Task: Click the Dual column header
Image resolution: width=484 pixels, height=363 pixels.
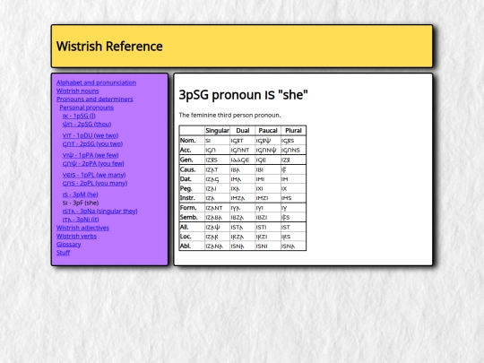Action: (243, 131)
